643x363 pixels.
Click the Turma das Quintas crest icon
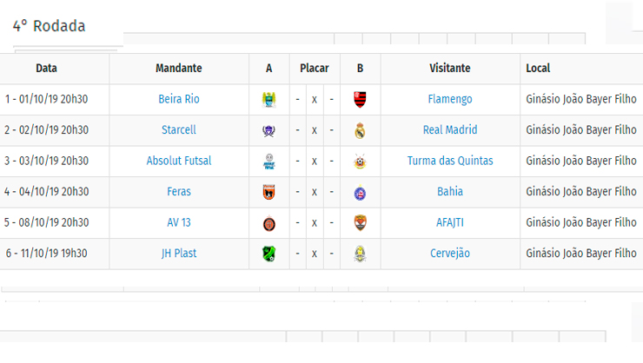point(360,162)
